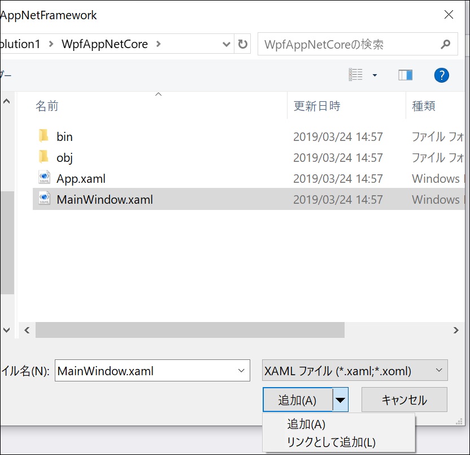The height and width of the screenshot is (455, 470).
Task: Open the XAML ファイル file type dropdown
Action: pos(439,370)
